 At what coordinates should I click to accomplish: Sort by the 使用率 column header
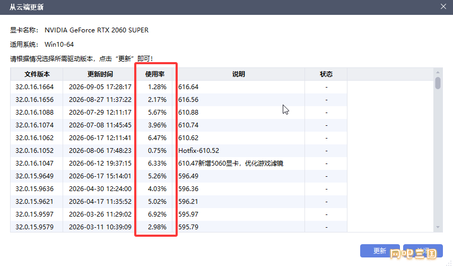pos(154,74)
